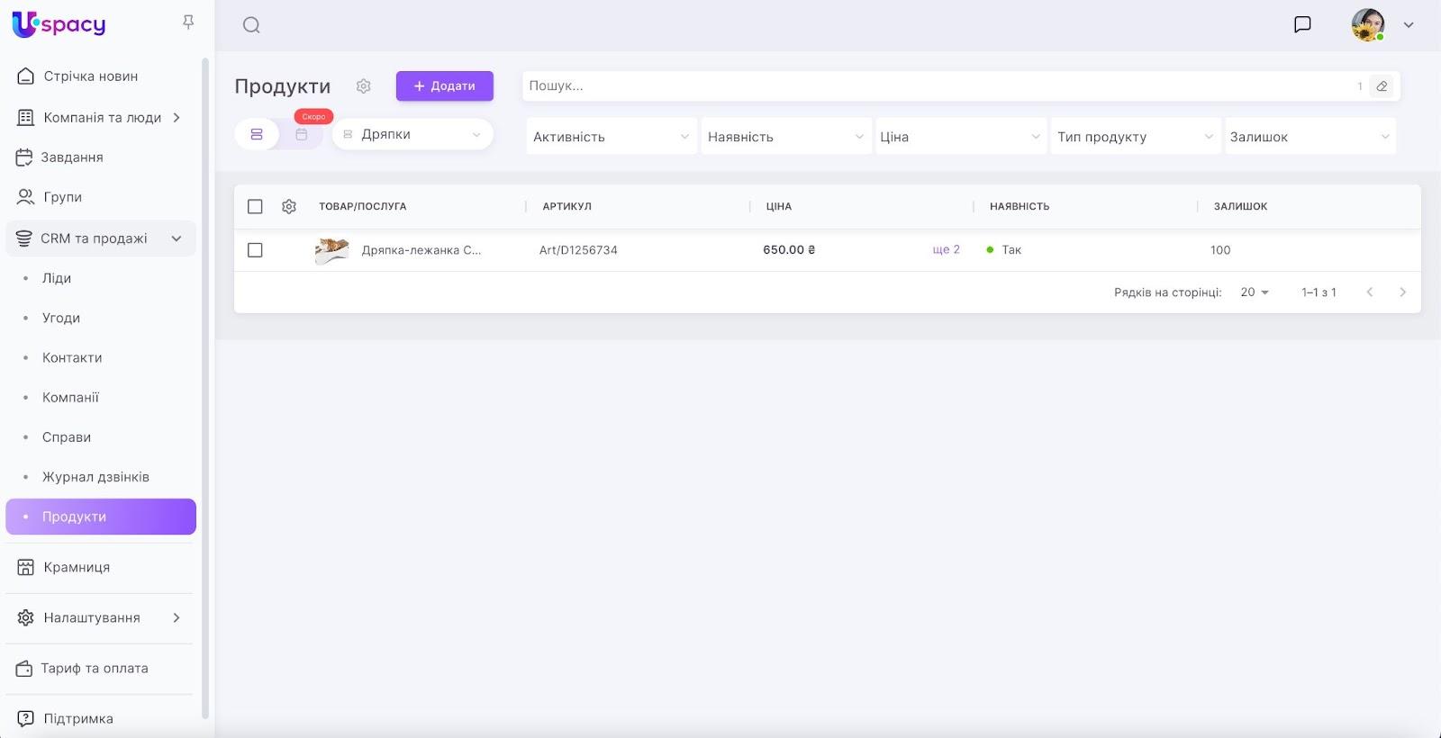The image size is (1441, 738).
Task: Click the Додати button
Action: click(445, 86)
